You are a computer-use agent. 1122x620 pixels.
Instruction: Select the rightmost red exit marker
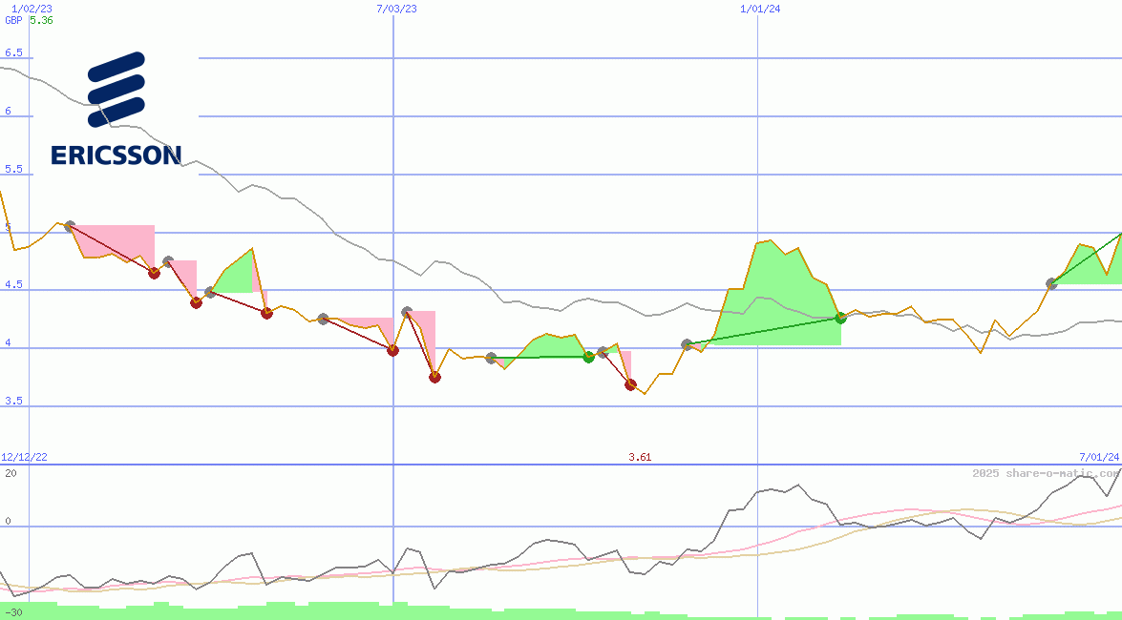point(630,384)
